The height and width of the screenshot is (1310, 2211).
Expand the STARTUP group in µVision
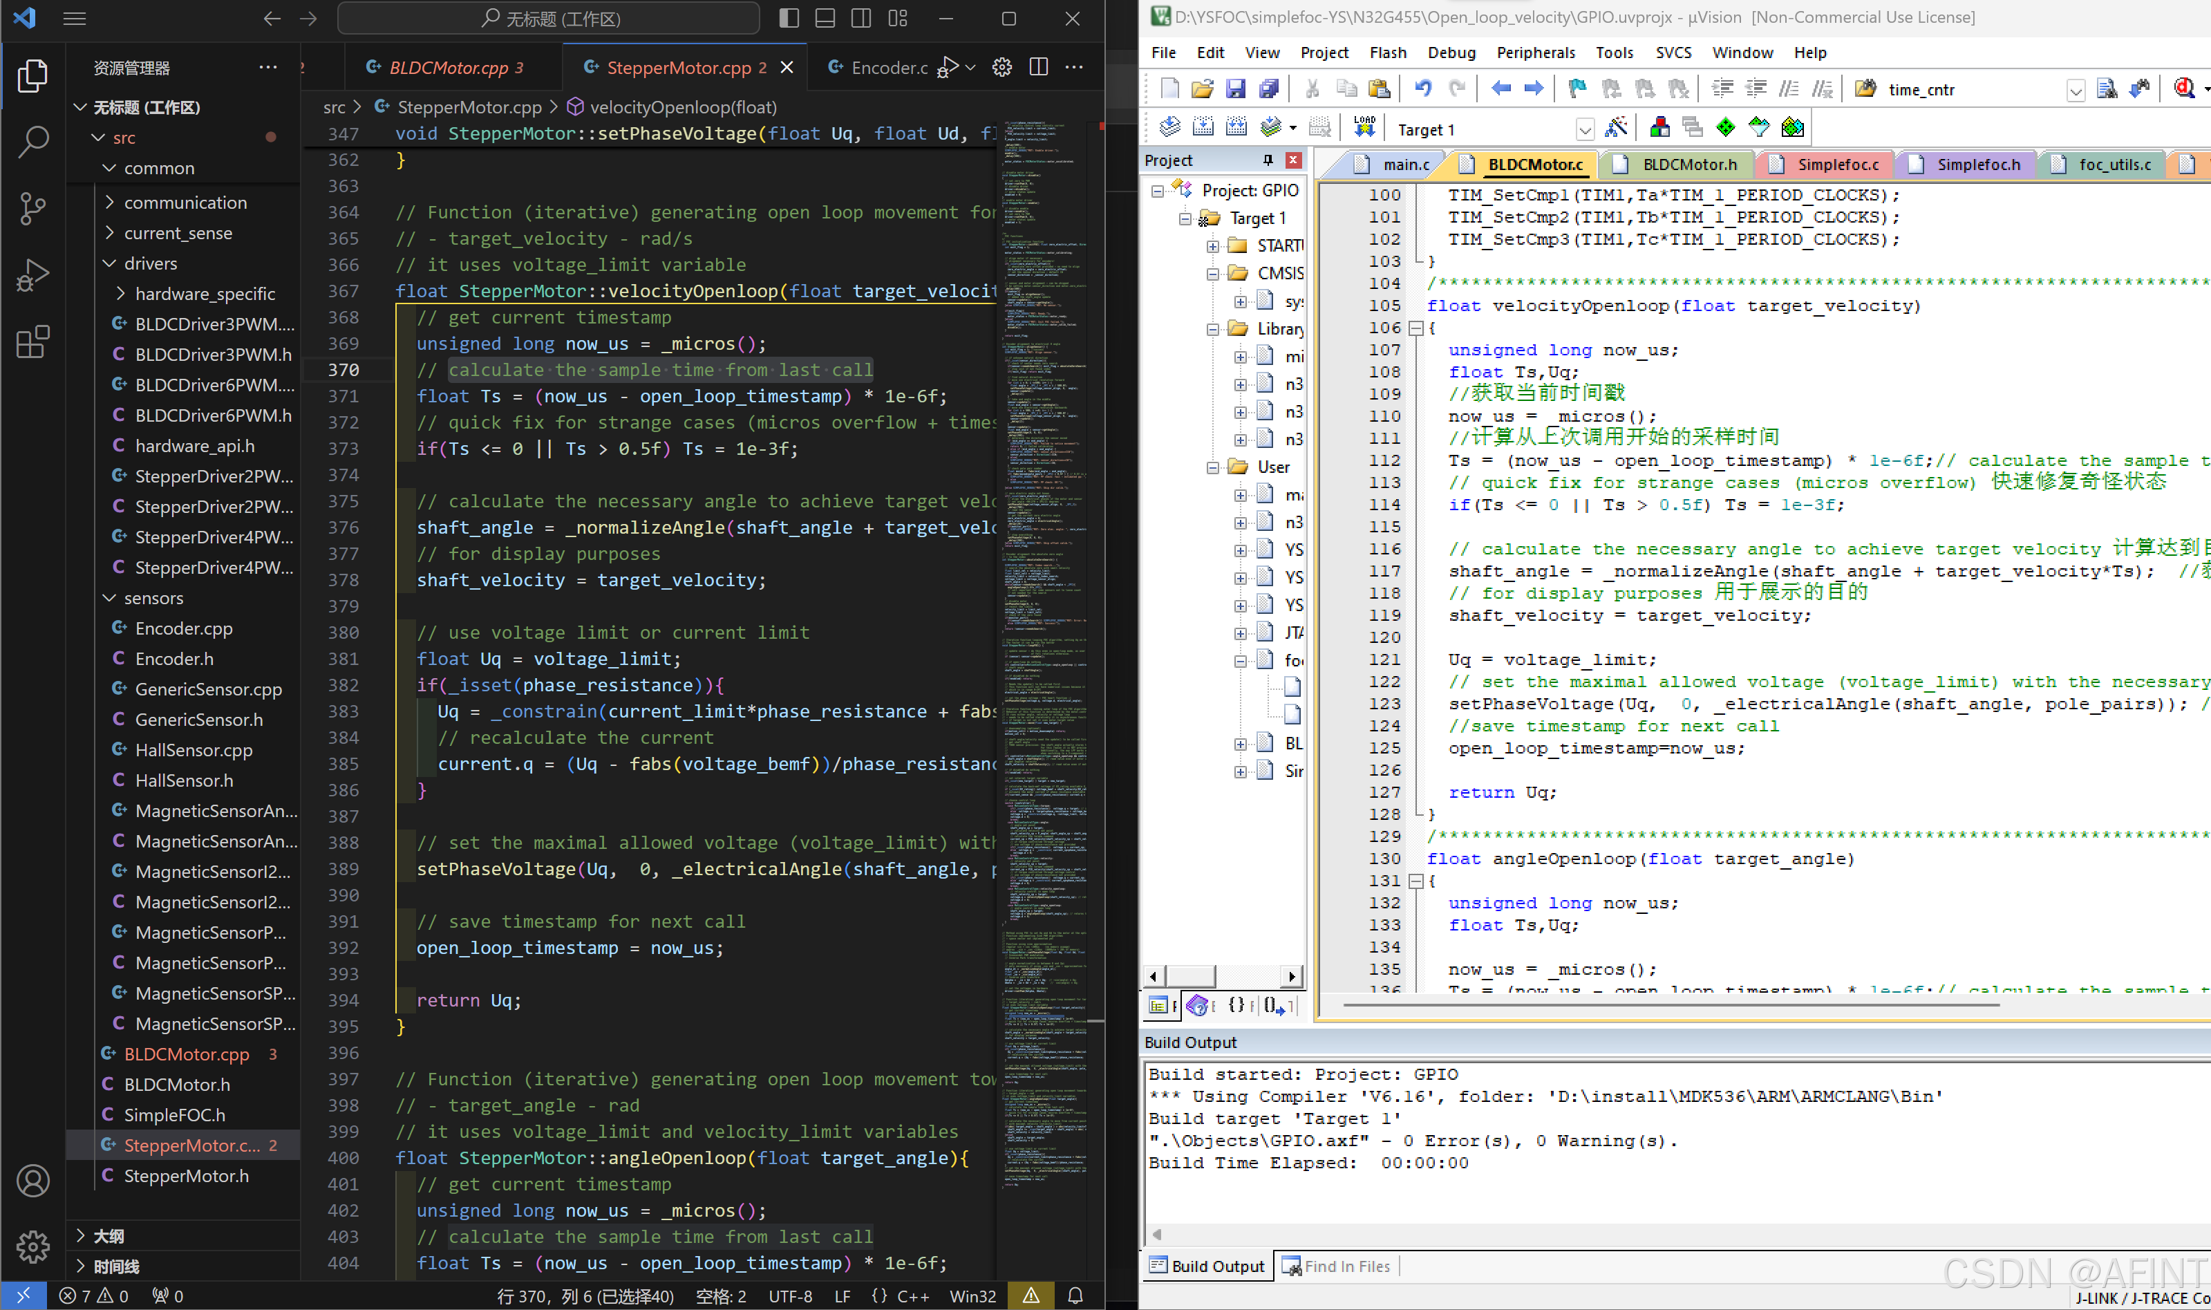(x=1213, y=245)
